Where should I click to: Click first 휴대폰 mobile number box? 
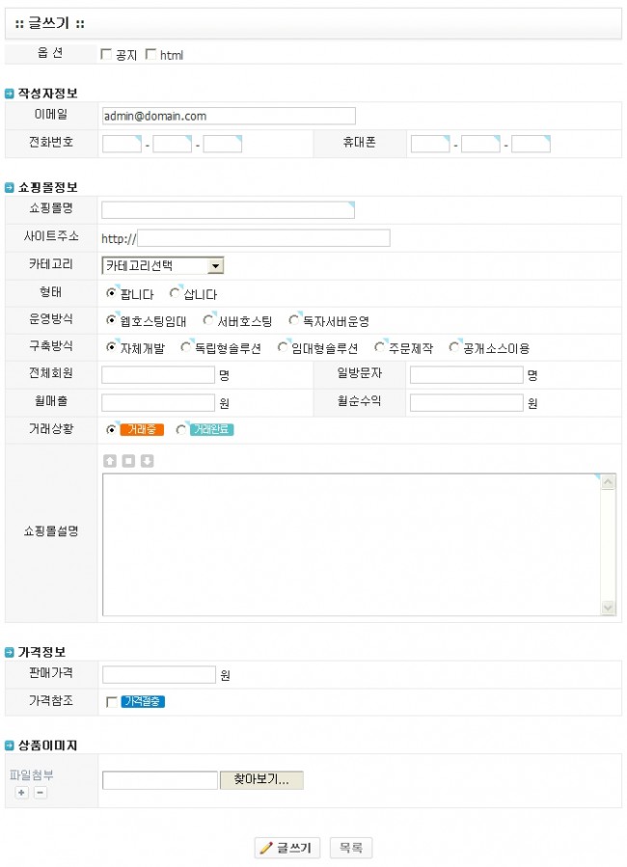click(x=430, y=144)
